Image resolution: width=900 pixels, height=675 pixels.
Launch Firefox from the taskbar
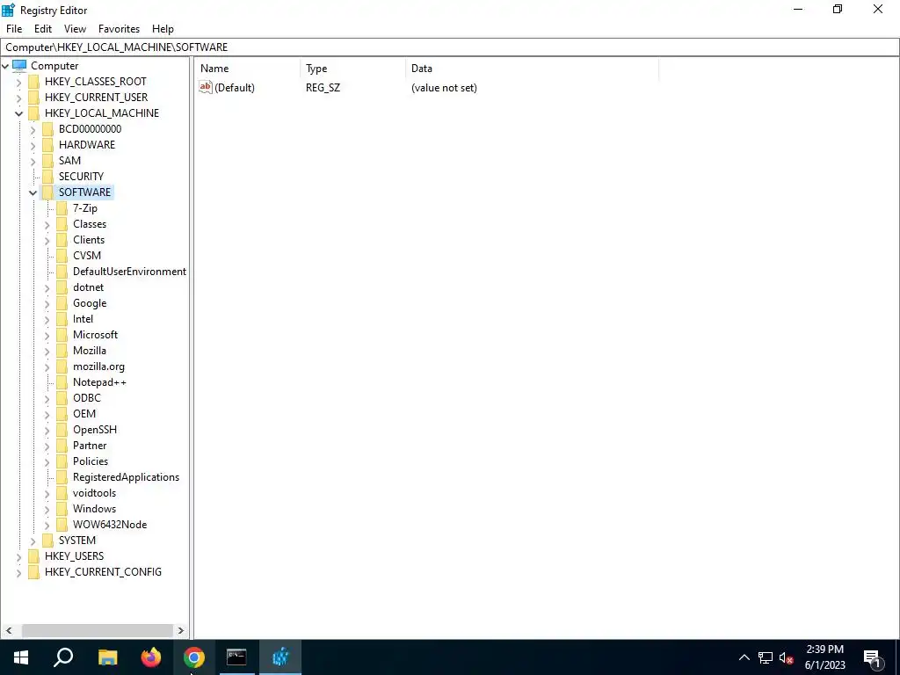click(x=151, y=657)
